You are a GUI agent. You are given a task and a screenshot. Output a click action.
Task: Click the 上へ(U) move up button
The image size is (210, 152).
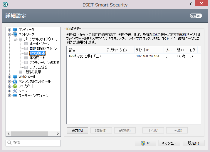pyautogui.click(x=153, y=131)
